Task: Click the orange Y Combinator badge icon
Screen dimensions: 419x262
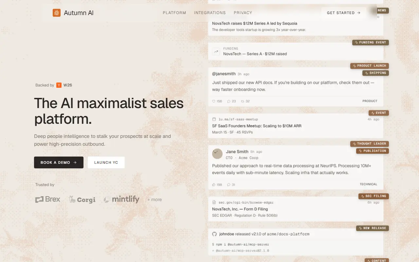Action: [59, 85]
